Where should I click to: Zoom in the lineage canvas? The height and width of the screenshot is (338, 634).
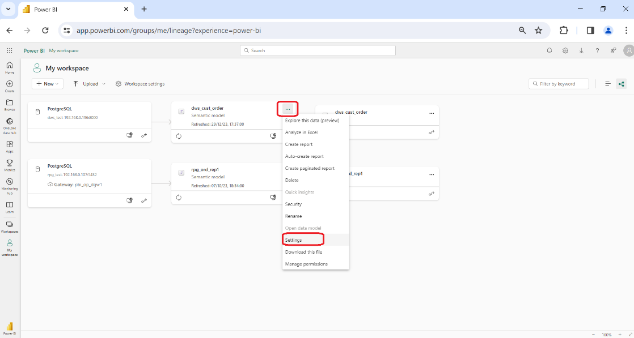pyautogui.click(x=620, y=335)
